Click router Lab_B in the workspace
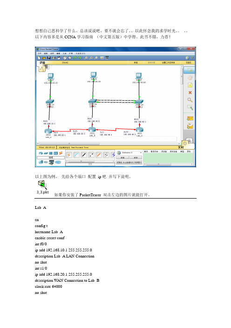 (x=92, y=130)
